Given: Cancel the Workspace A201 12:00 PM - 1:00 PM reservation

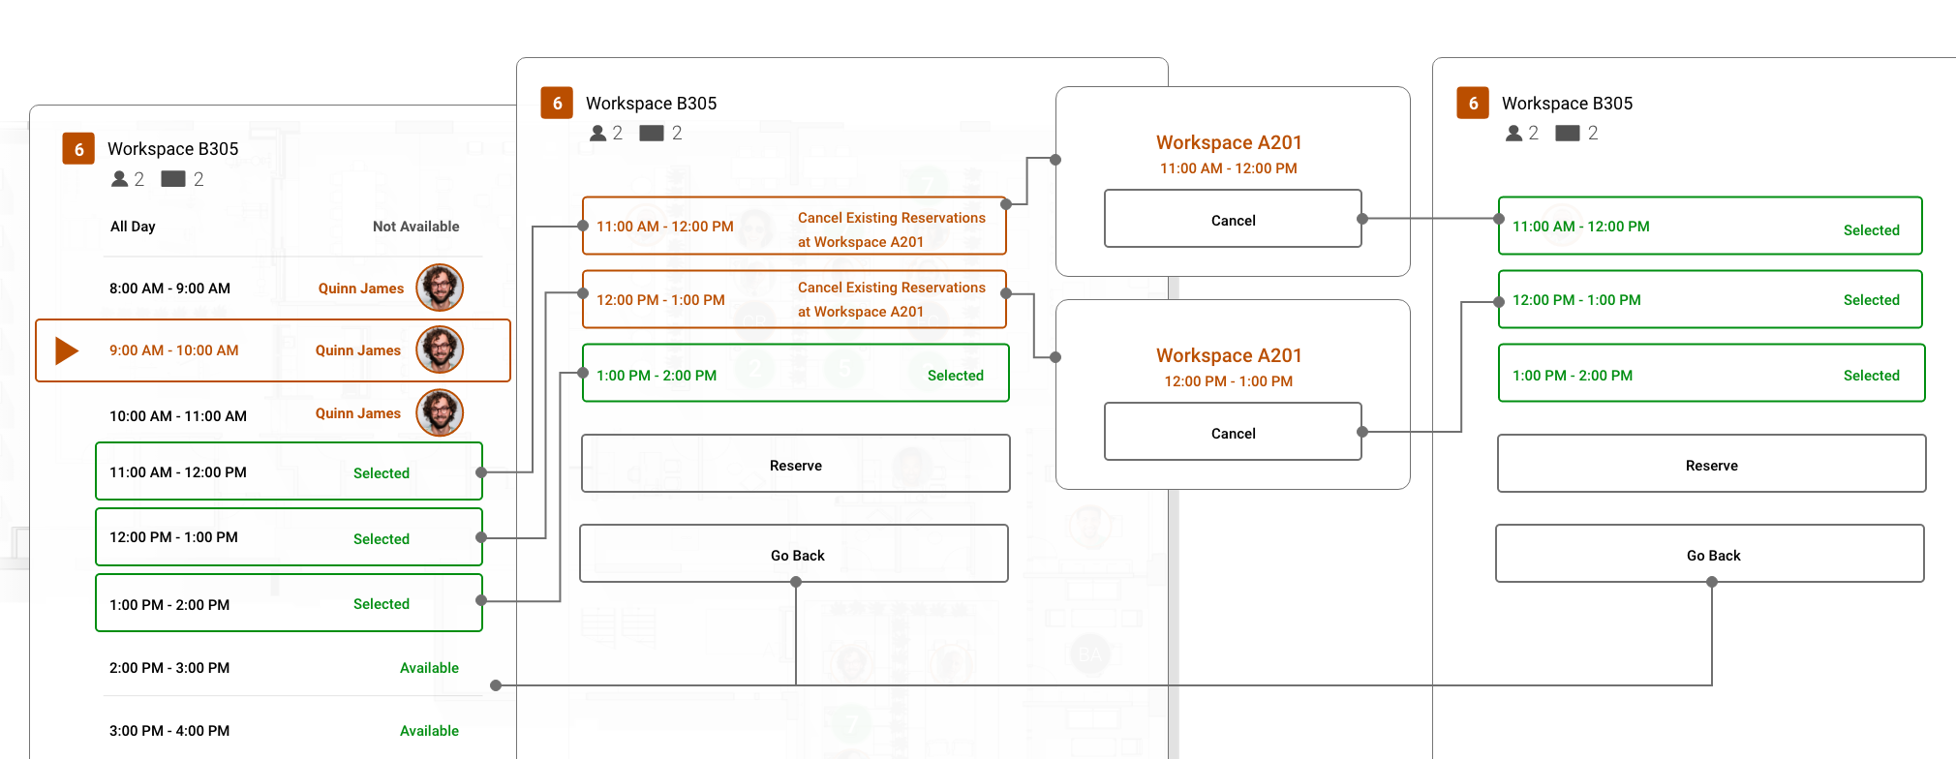Looking at the screenshot, I should click(1233, 433).
